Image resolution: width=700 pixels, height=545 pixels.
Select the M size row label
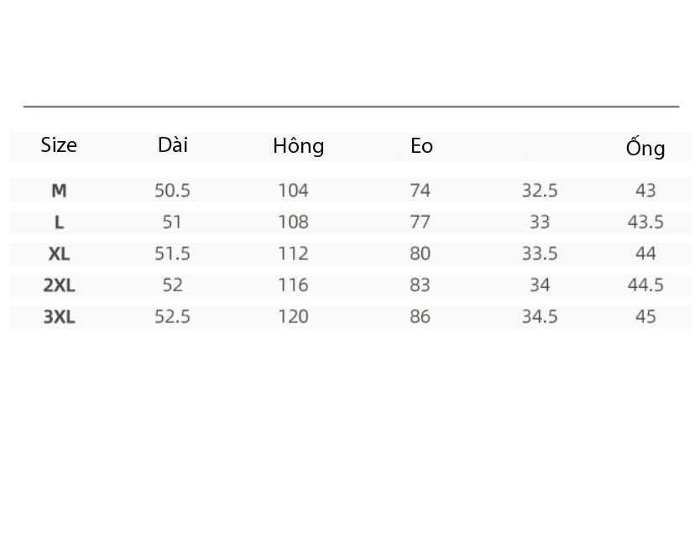click(x=59, y=191)
